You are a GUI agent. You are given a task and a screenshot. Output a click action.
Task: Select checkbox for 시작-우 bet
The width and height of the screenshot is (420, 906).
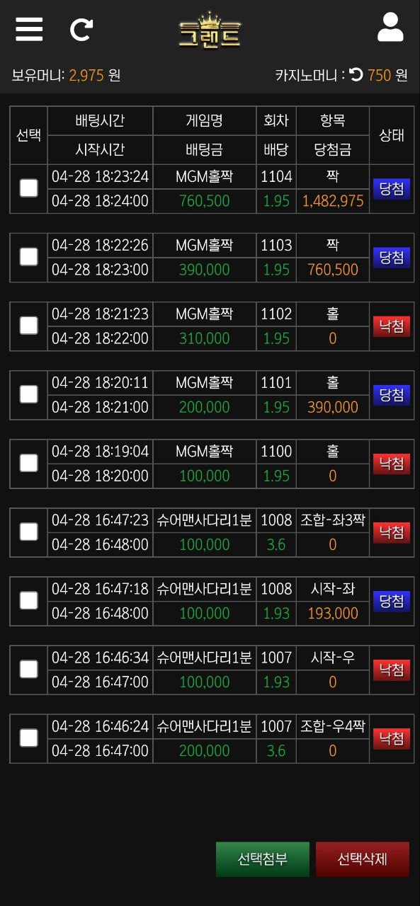[x=28, y=669]
